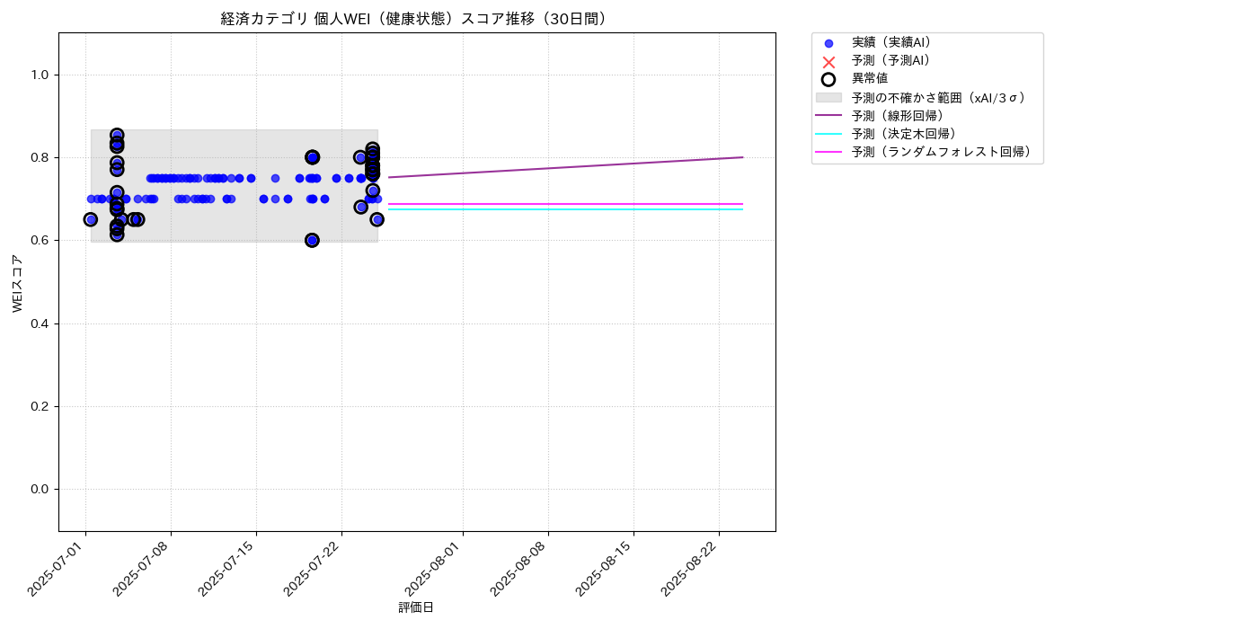Select the legend label 予測の不確かさ範囲（xAI/3σ）

(939, 97)
